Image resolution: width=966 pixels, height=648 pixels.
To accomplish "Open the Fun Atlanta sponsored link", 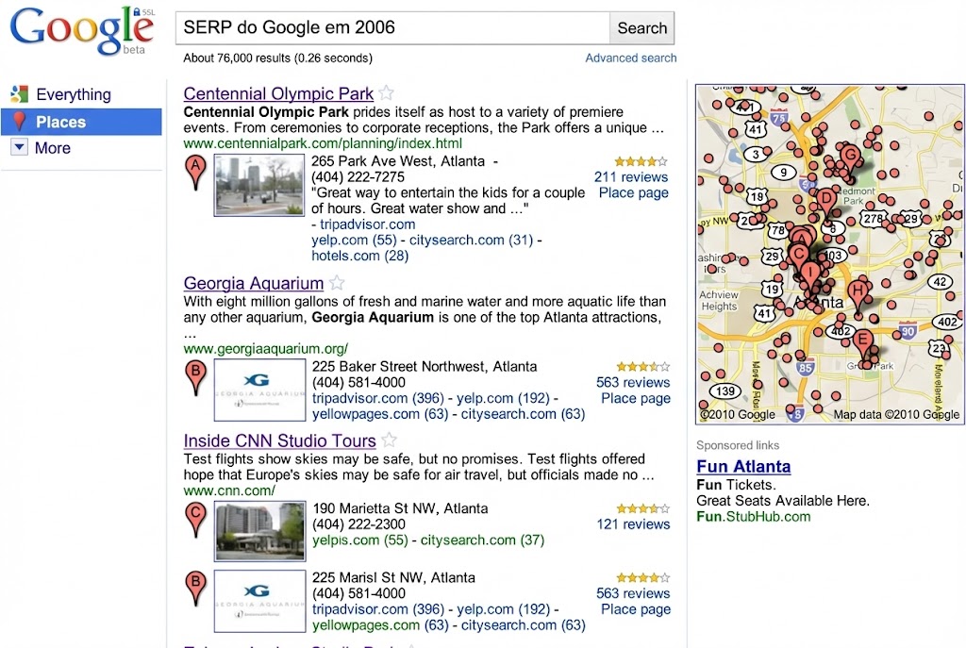I will [x=743, y=466].
